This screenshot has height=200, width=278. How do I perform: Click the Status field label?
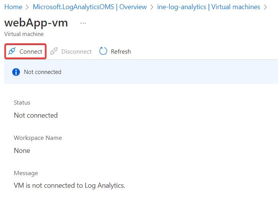point(22,103)
